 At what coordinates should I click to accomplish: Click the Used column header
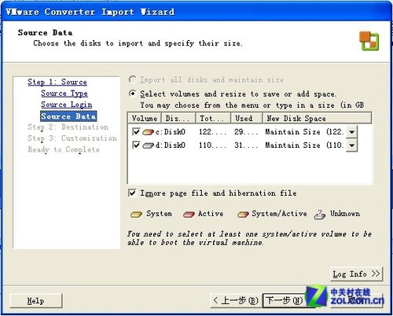247,119
